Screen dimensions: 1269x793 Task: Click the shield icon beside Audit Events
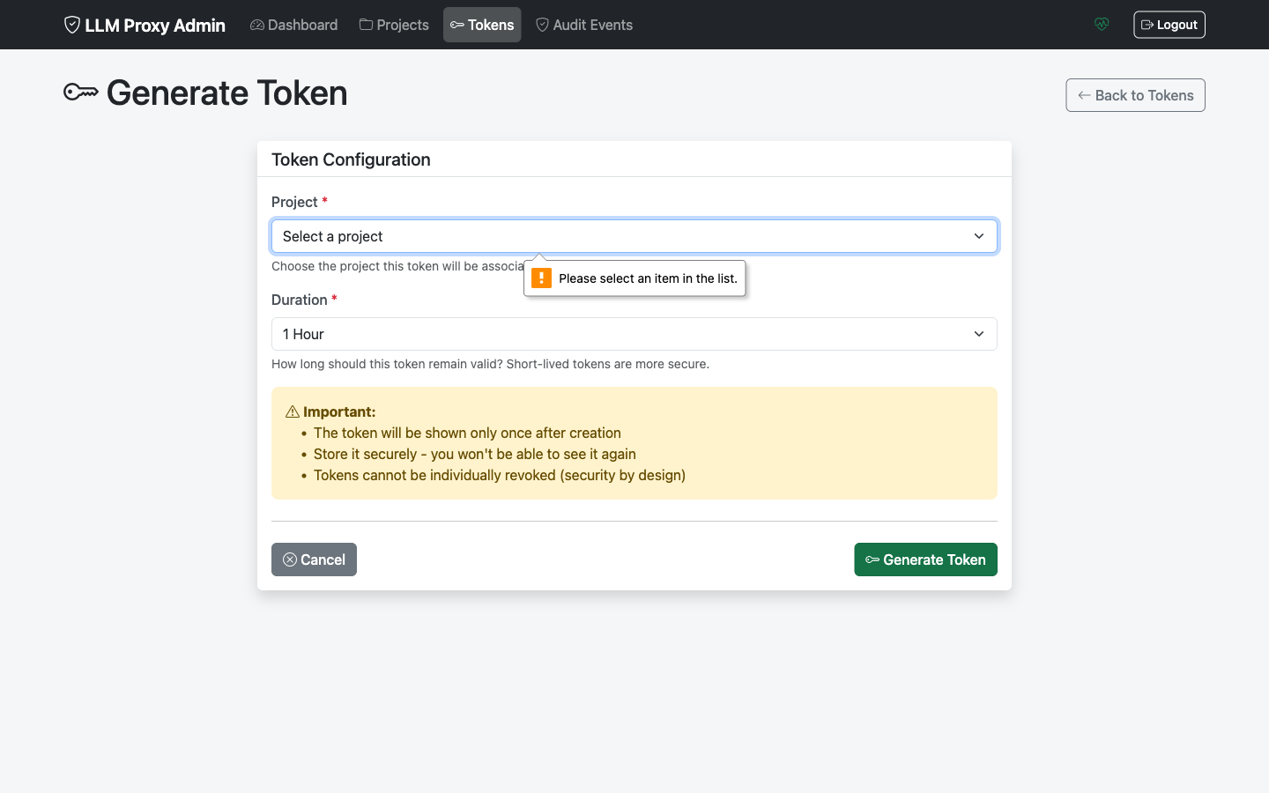pos(543,25)
